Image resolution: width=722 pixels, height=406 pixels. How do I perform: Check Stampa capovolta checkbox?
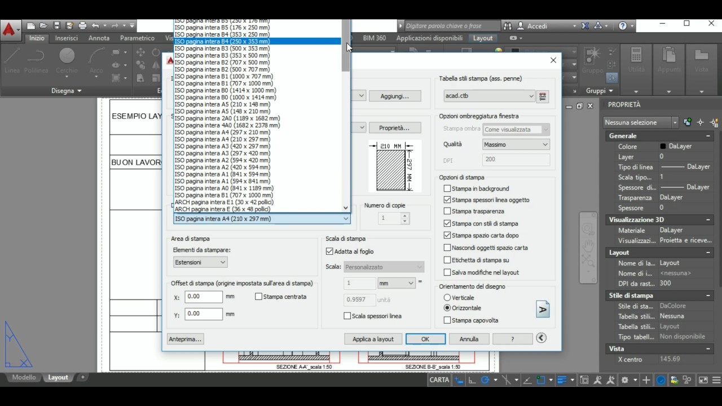pos(447,320)
